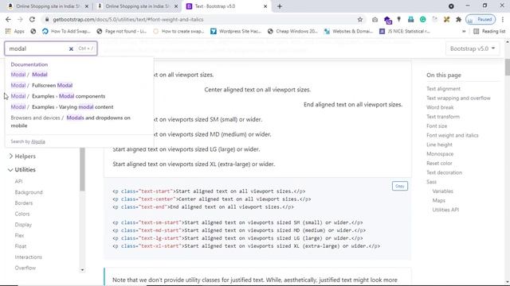This screenshot has height=286, width=510.
Task: Open the Interactions utilities page
Action: pyautogui.click(x=29, y=257)
